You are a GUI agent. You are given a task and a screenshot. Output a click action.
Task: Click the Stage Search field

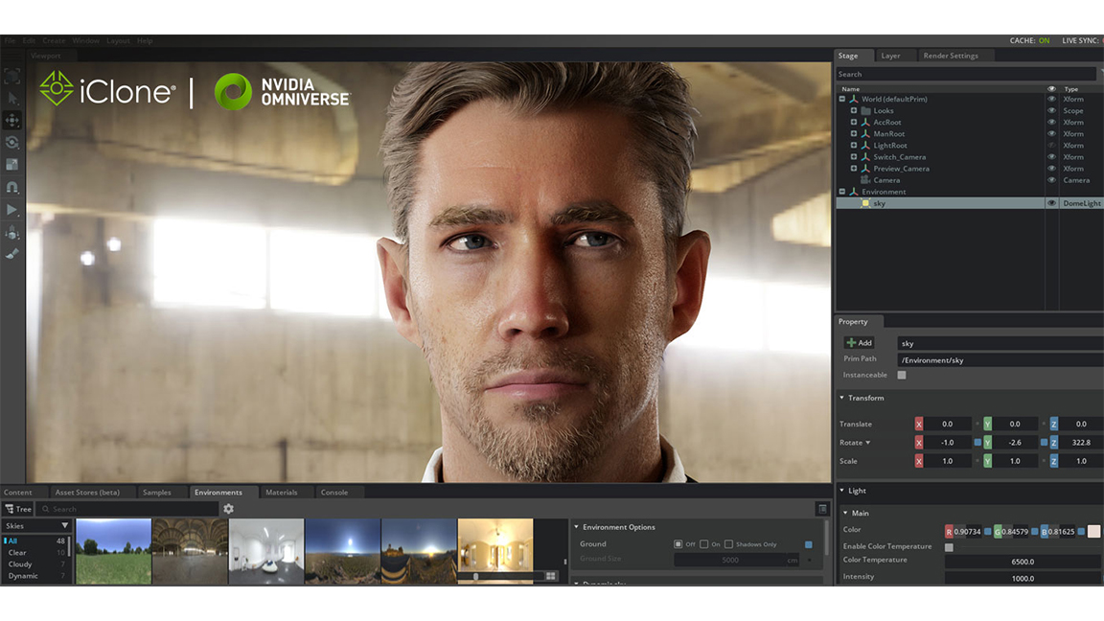point(966,74)
